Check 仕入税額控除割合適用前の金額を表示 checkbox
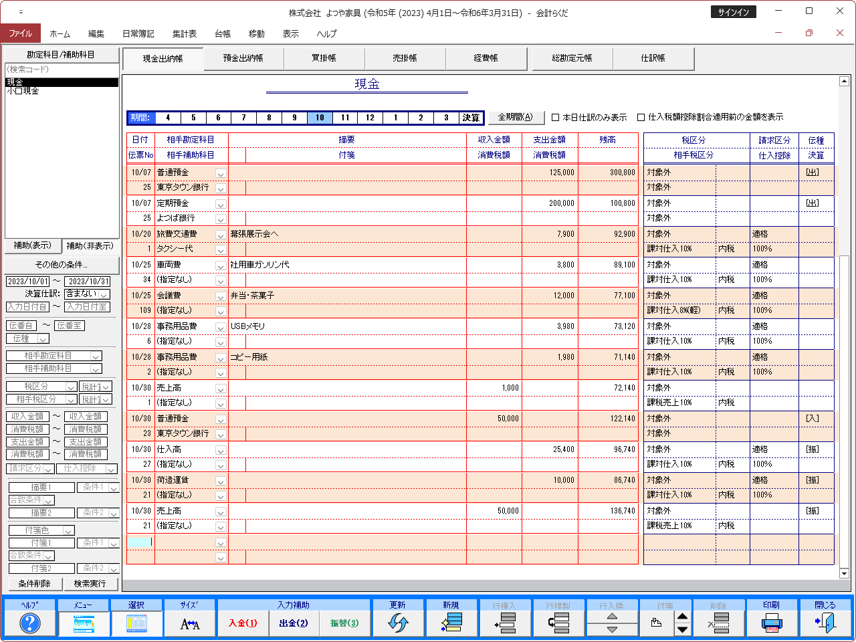Image resolution: width=856 pixels, height=642 pixels. [641, 117]
